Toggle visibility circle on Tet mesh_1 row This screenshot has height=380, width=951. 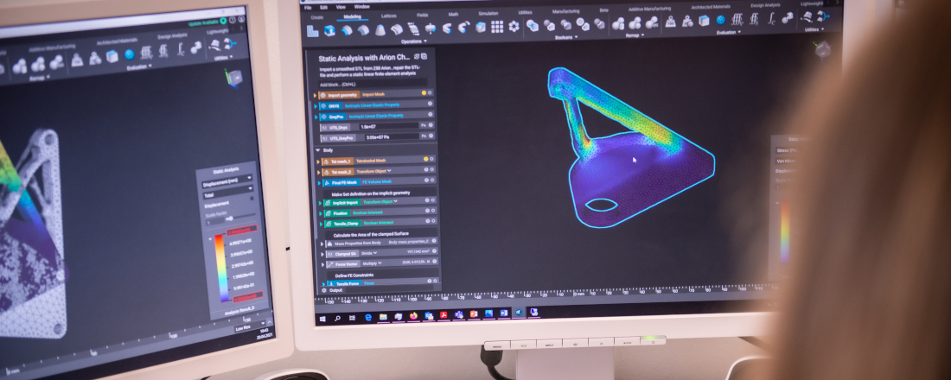point(432,159)
